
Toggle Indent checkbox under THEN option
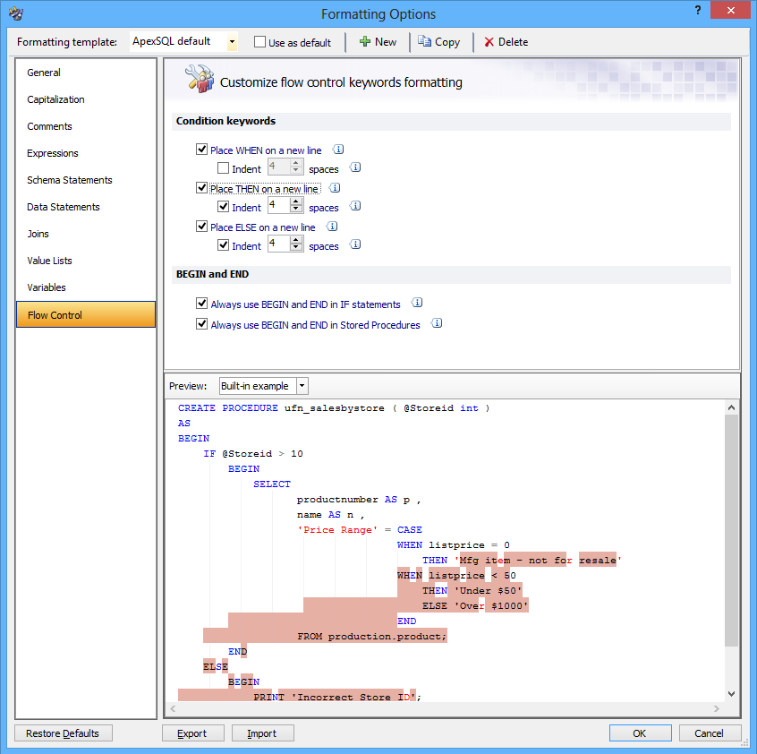click(x=223, y=207)
